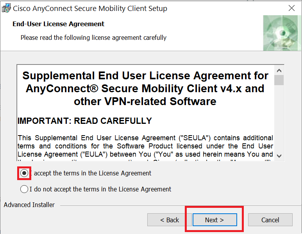The image size is (302, 234).
Task: Click the Supplemental End User License Agreement title
Action: point(145,89)
